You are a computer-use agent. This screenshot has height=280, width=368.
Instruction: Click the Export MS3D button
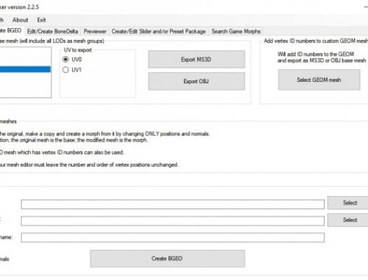pyautogui.click(x=197, y=60)
